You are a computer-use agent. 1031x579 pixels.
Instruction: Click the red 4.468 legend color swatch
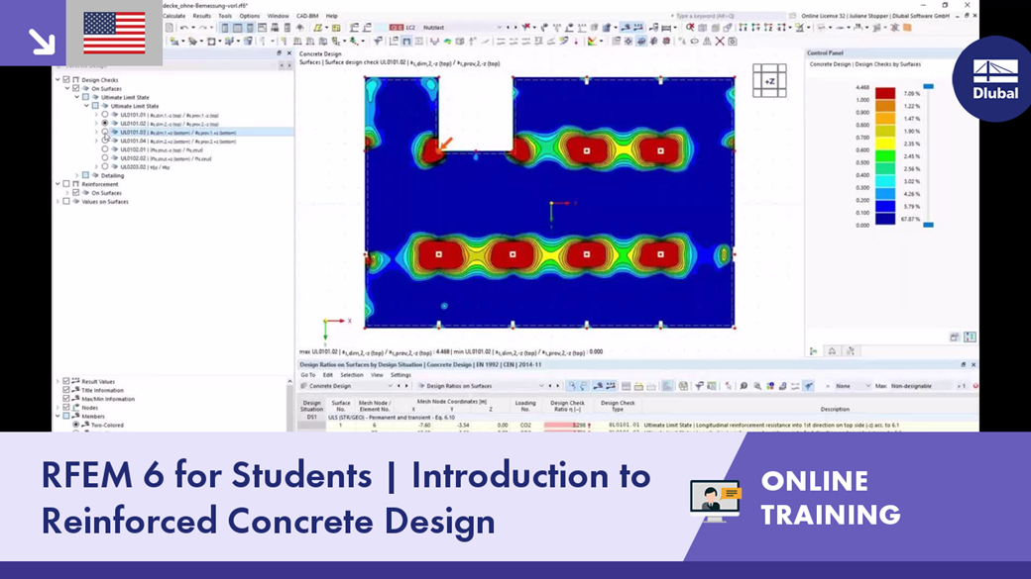tap(885, 93)
